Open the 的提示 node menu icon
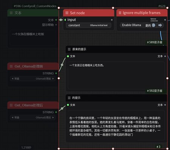The width and height of the screenshot is (170, 150). pyautogui.click(x=69, y=98)
